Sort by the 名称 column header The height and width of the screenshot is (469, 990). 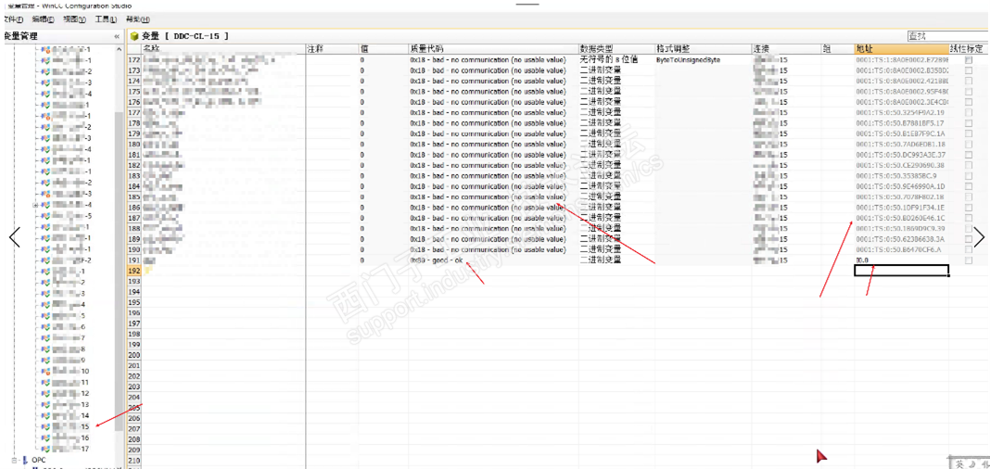tap(223, 48)
